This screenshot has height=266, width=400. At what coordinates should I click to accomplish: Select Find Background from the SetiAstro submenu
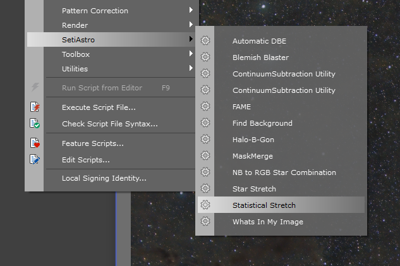[262, 123]
